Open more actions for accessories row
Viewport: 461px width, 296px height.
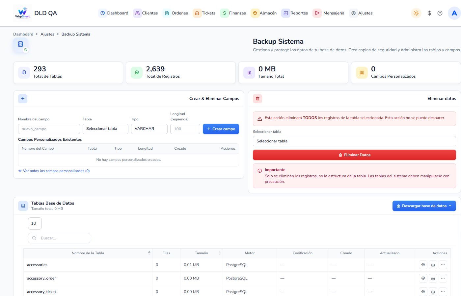coord(443,265)
